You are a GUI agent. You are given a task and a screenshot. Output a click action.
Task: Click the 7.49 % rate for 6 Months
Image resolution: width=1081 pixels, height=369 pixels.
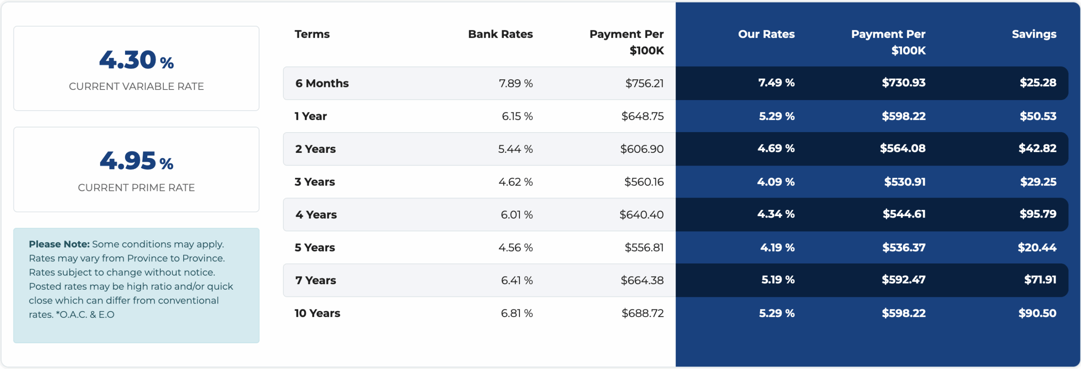[776, 83]
